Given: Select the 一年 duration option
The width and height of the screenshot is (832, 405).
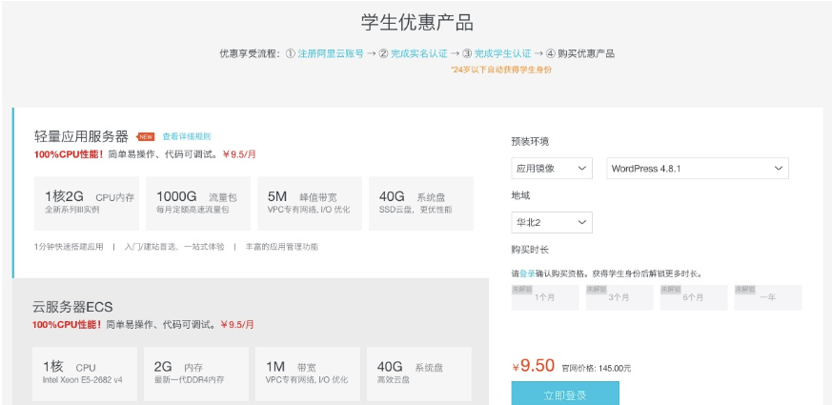Looking at the screenshot, I should [x=768, y=297].
